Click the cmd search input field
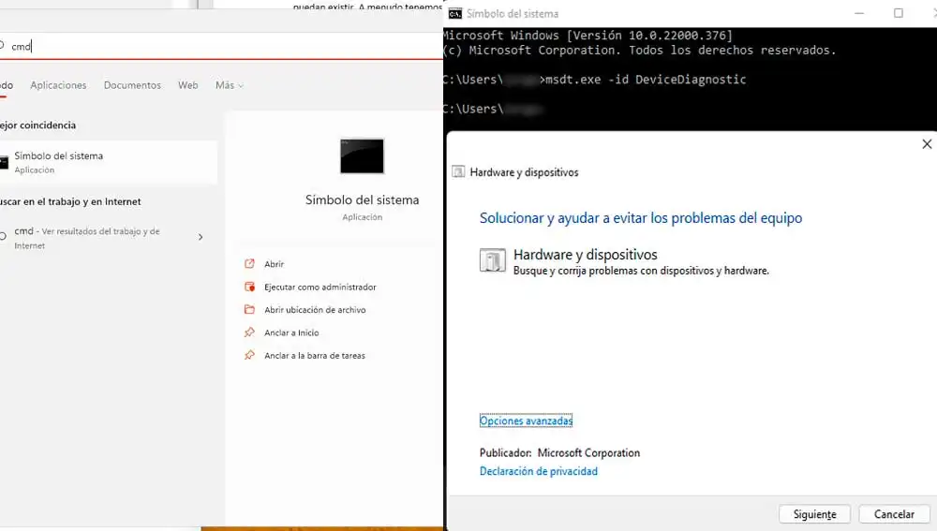Screen dimensions: 937x531 (221, 46)
